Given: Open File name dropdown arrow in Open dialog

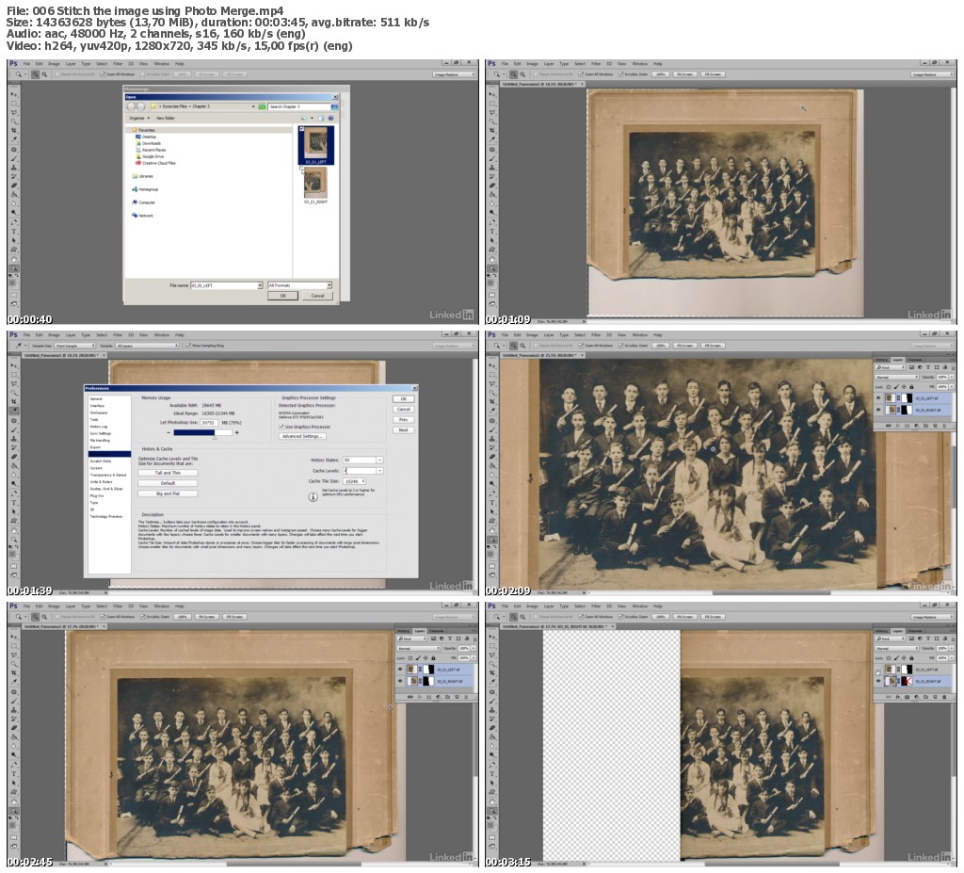Looking at the screenshot, I should point(260,285).
